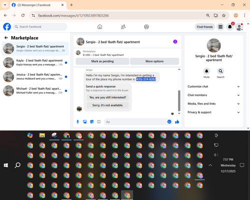The width and height of the screenshot is (250, 200).
Task: Bookmark this page with the star
Action: click(223, 15)
